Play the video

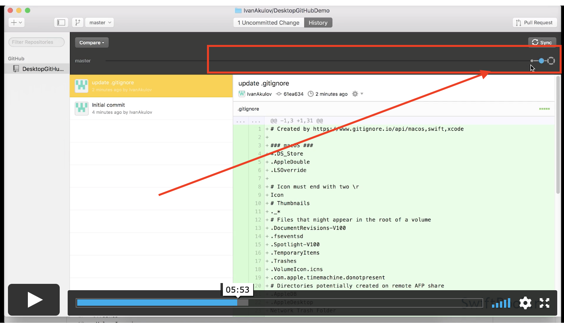(x=34, y=300)
